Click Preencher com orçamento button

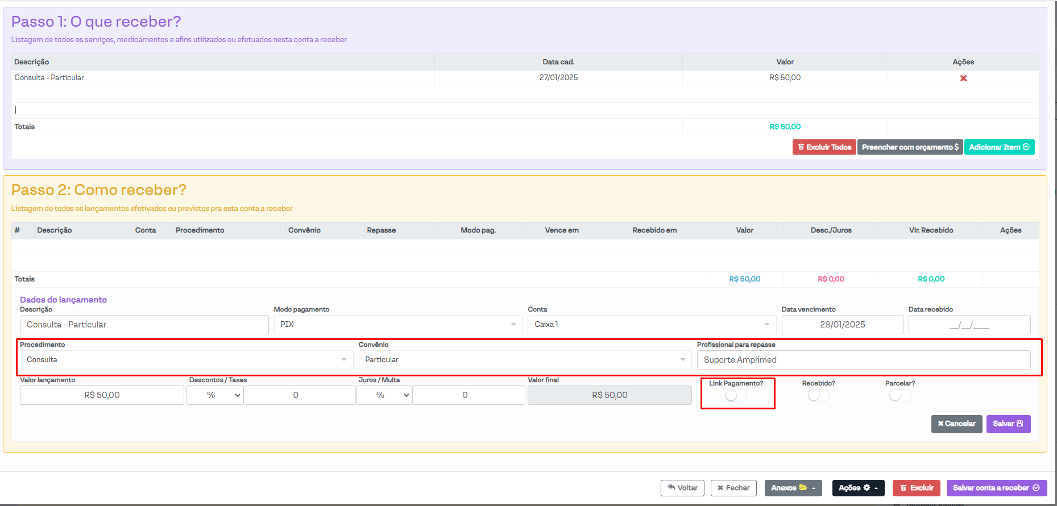tap(910, 147)
